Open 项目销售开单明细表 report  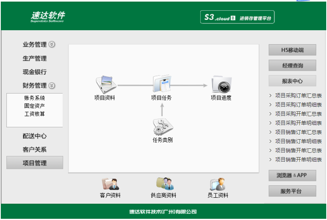coord(298,160)
